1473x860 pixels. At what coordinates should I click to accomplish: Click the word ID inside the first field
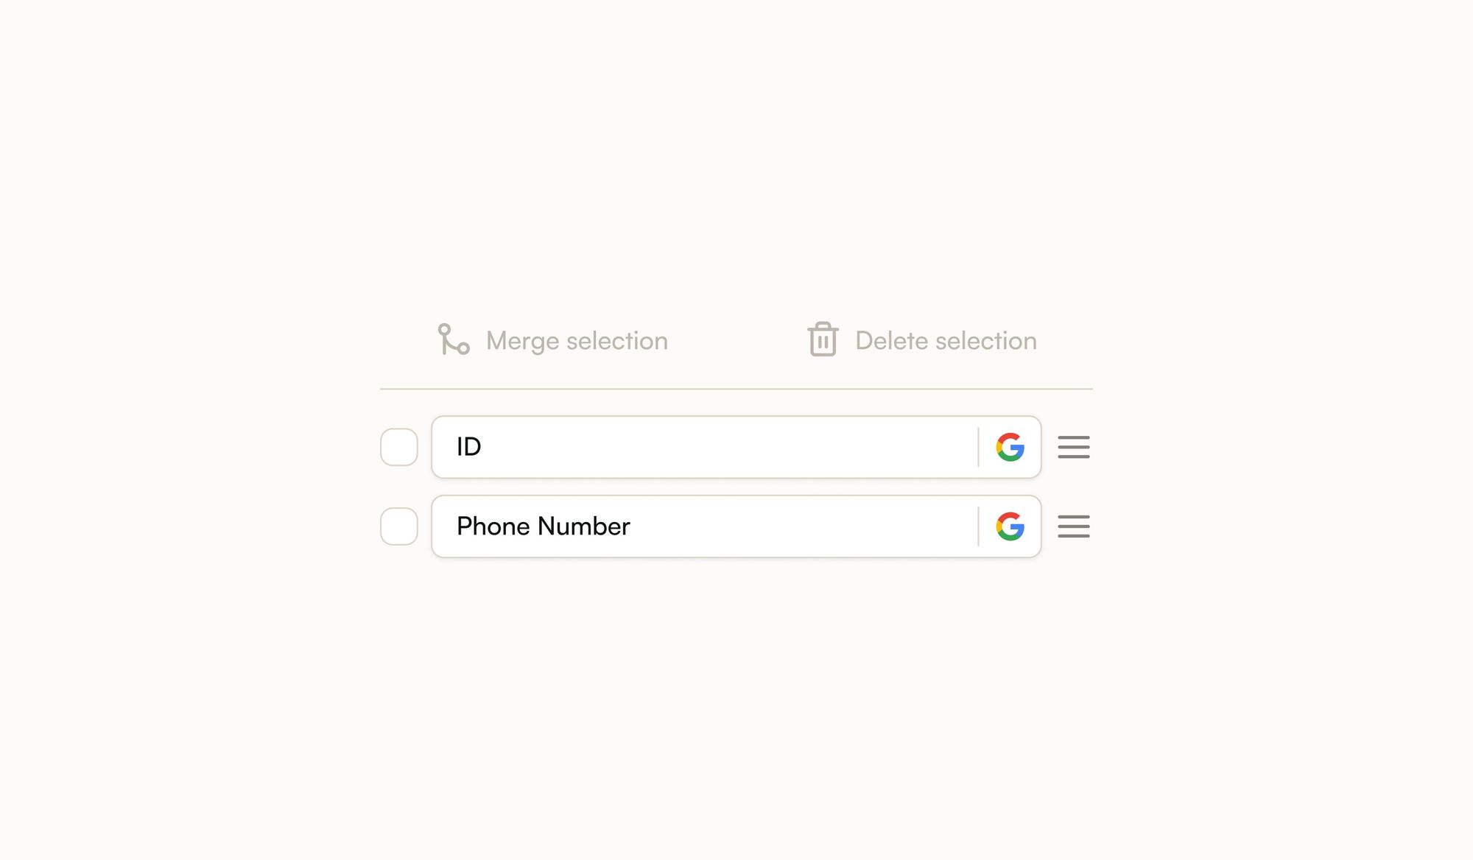coord(468,447)
